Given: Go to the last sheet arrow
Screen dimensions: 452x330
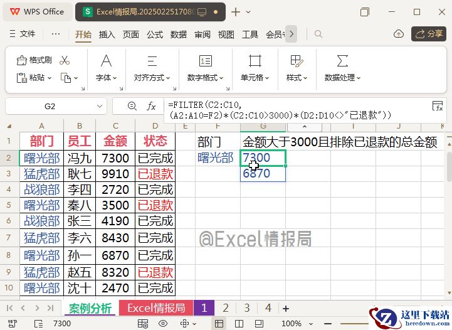Looking at the screenshot, I should [50, 308].
